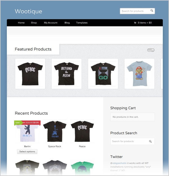Open My Account menu item
This screenshot has width=169, height=176.
[x=51, y=23]
